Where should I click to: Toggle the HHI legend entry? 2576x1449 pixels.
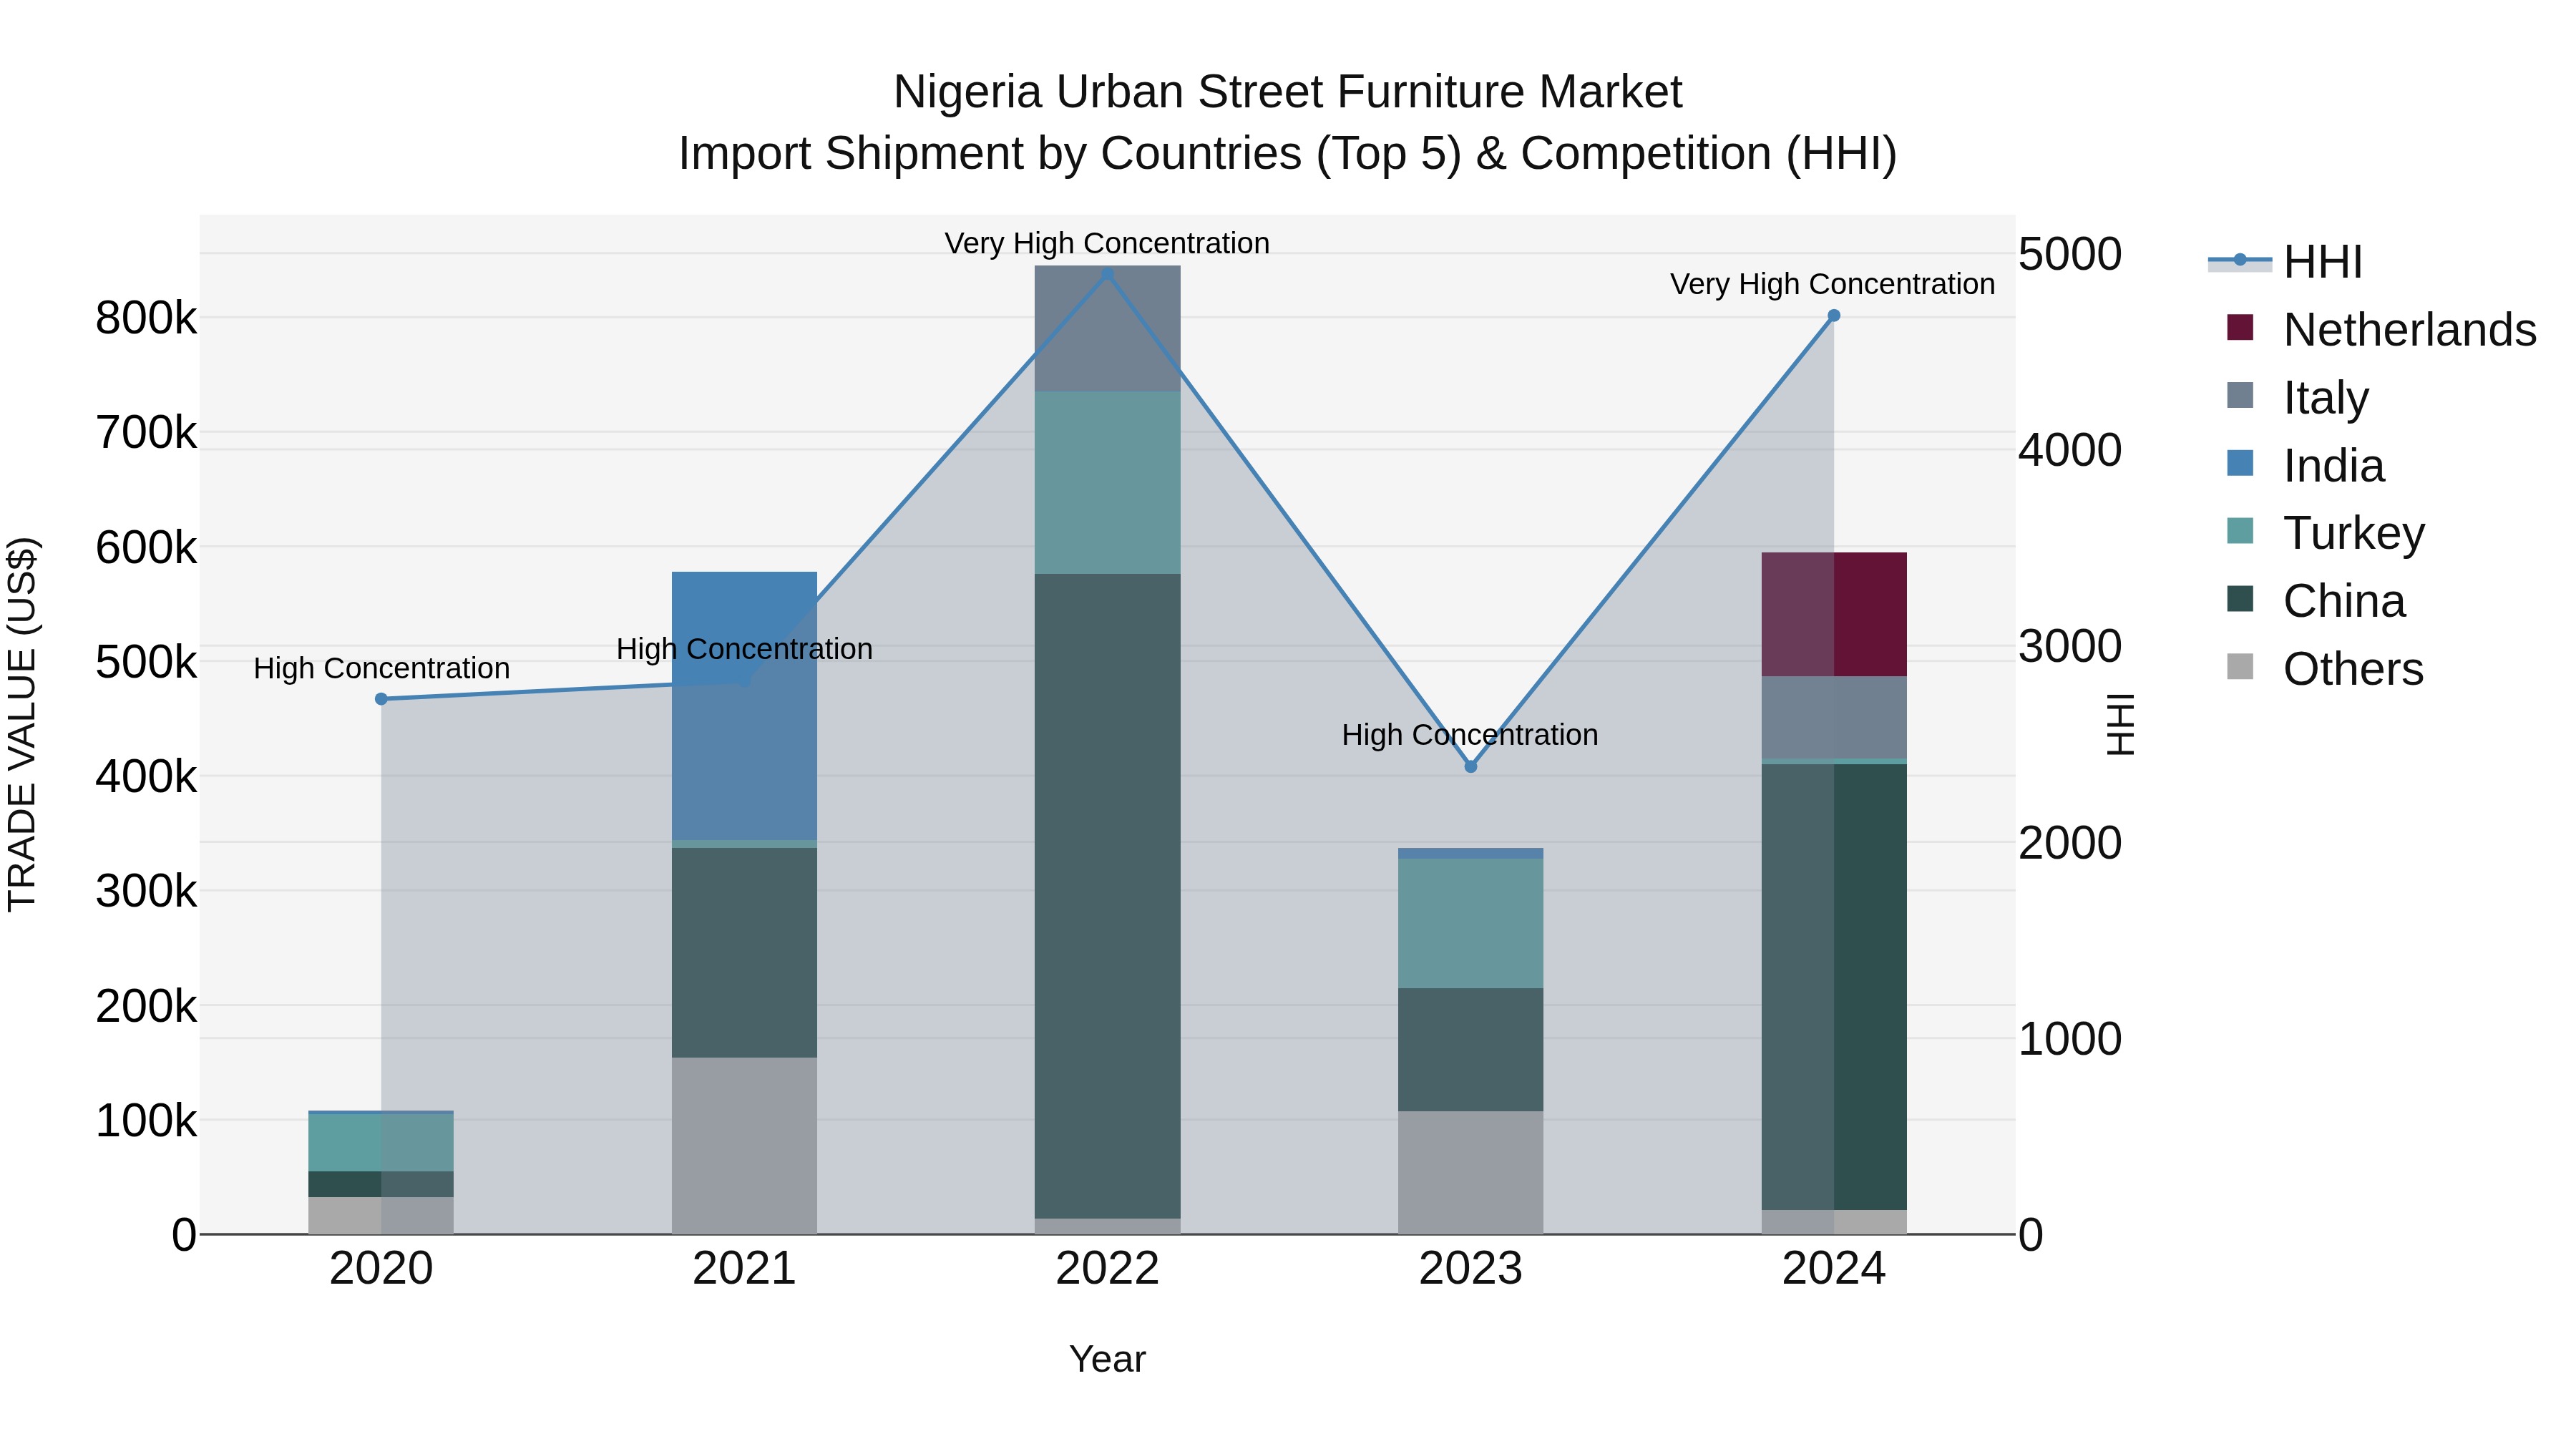pyautogui.click(x=2286, y=262)
